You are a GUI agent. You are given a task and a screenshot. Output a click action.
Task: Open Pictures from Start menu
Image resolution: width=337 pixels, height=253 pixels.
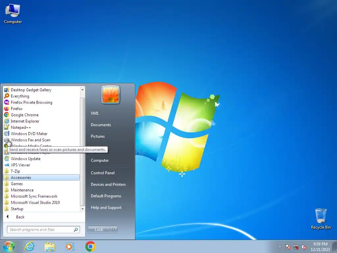pos(97,136)
